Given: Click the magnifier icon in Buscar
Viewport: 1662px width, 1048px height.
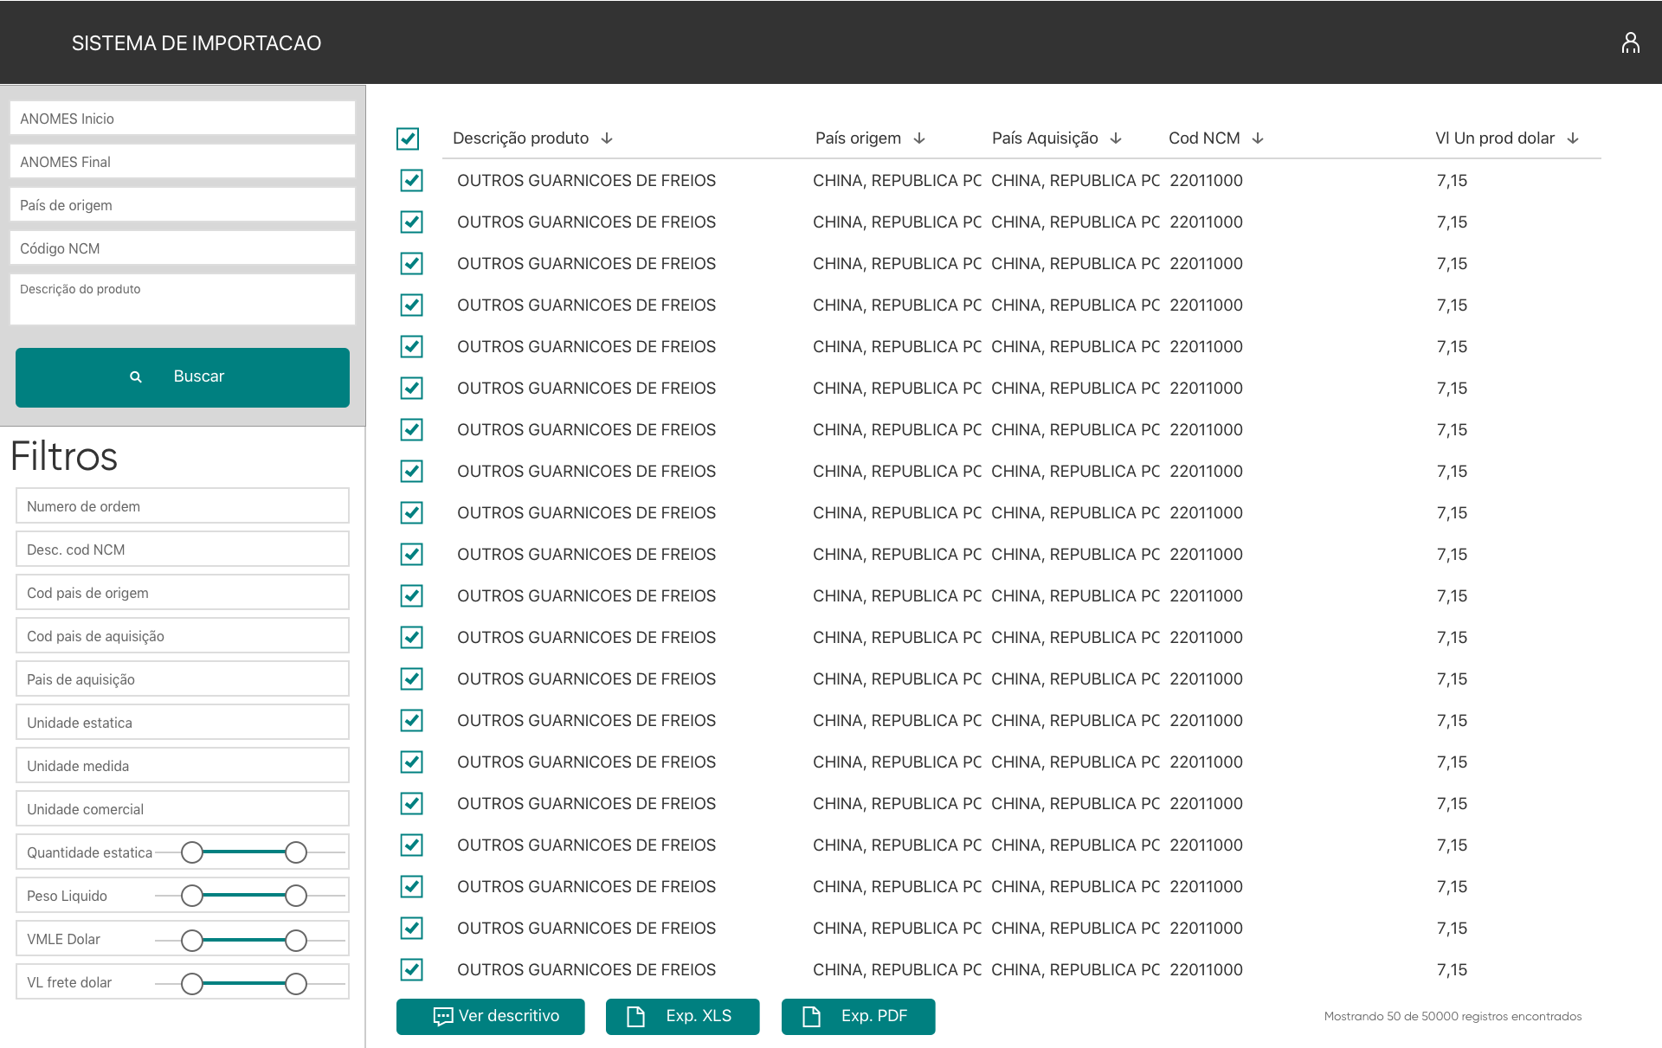Looking at the screenshot, I should 136,376.
